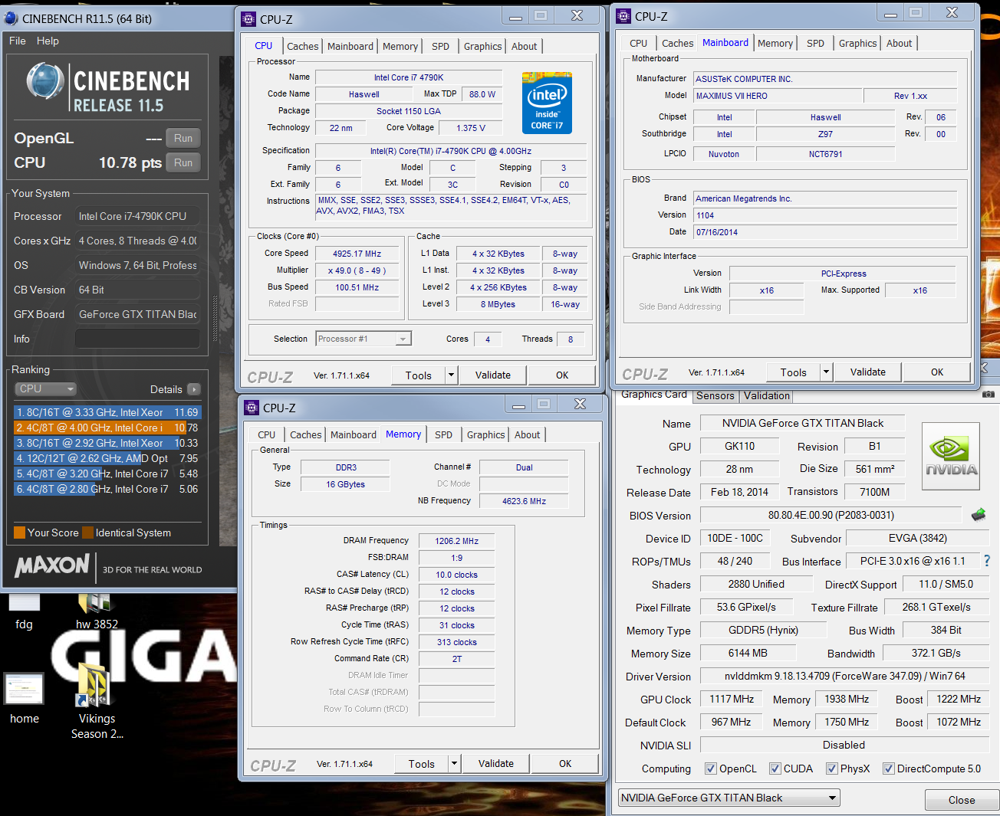Click OK in the Mainboard window

click(x=937, y=372)
